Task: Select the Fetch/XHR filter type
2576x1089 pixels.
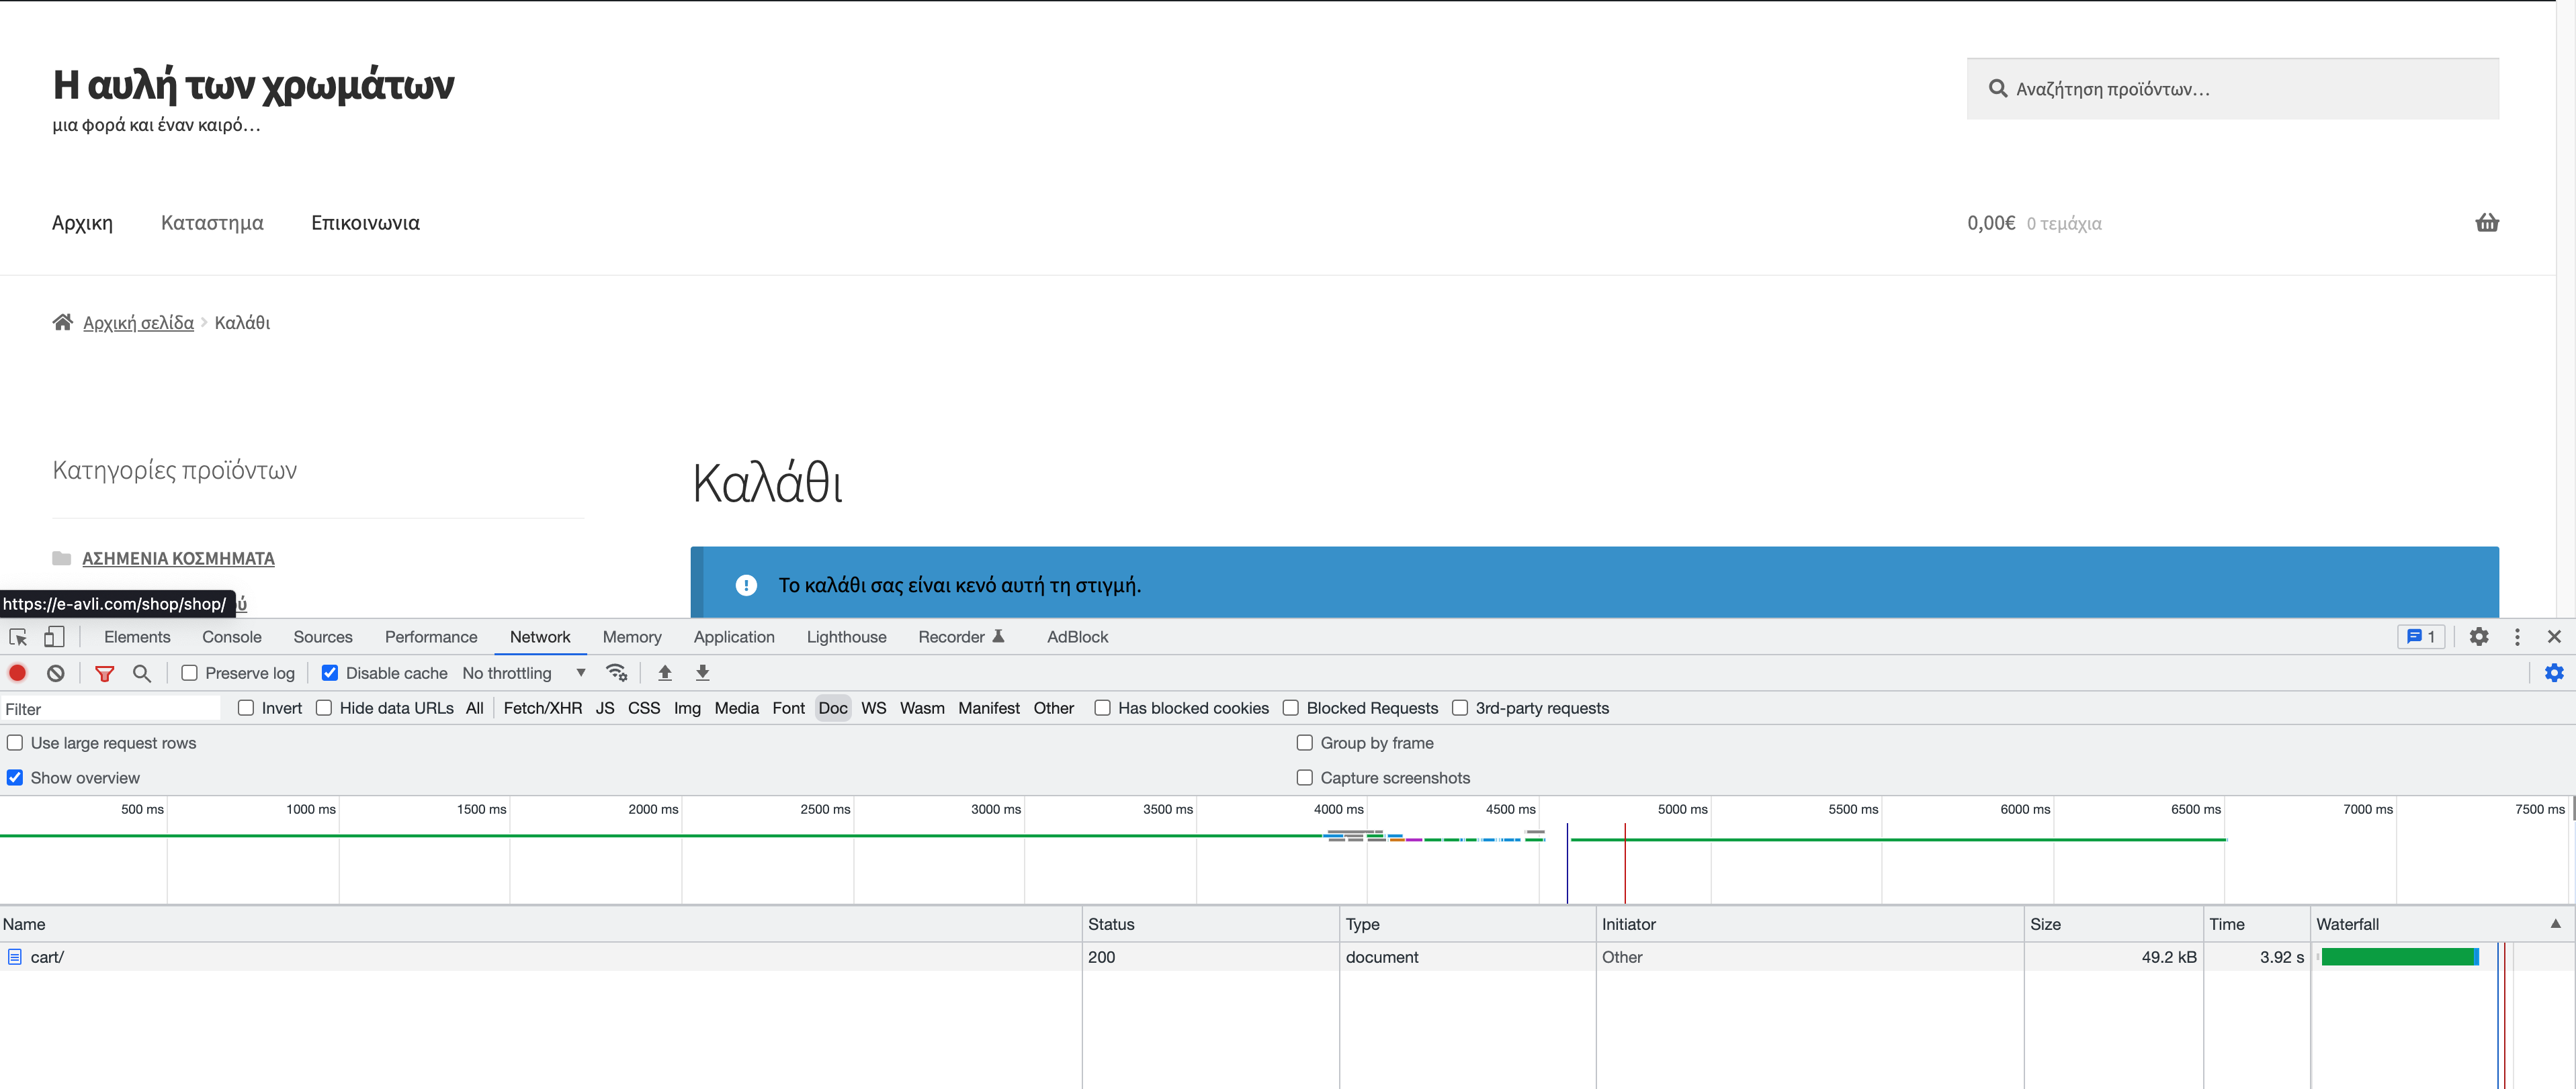Action: pos(542,708)
